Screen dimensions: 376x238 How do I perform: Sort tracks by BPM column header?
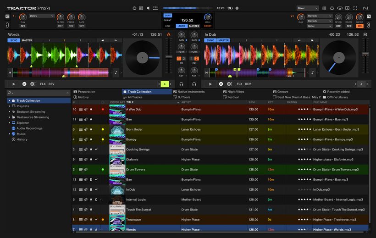point(252,102)
